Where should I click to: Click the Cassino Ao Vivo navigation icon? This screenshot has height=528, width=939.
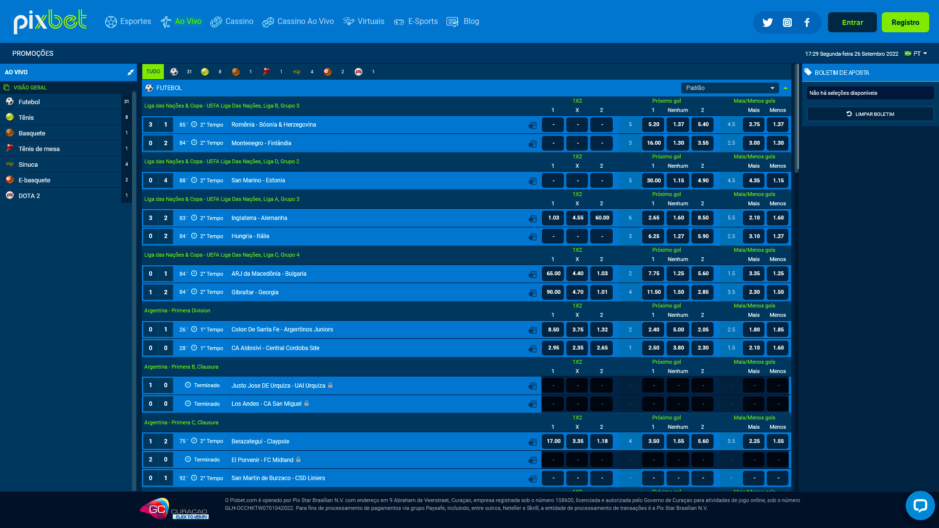[268, 22]
